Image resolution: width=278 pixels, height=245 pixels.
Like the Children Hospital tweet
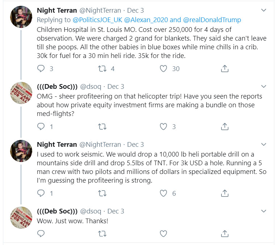164,68
